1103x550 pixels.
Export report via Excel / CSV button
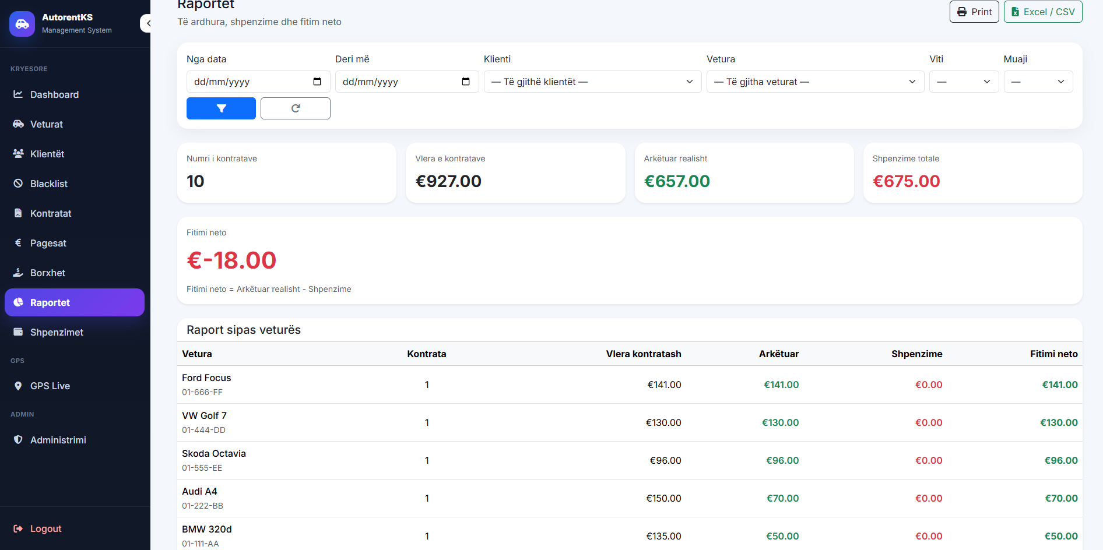click(x=1043, y=12)
